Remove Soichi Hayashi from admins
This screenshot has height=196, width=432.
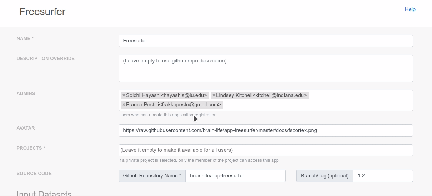tap(124, 95)
